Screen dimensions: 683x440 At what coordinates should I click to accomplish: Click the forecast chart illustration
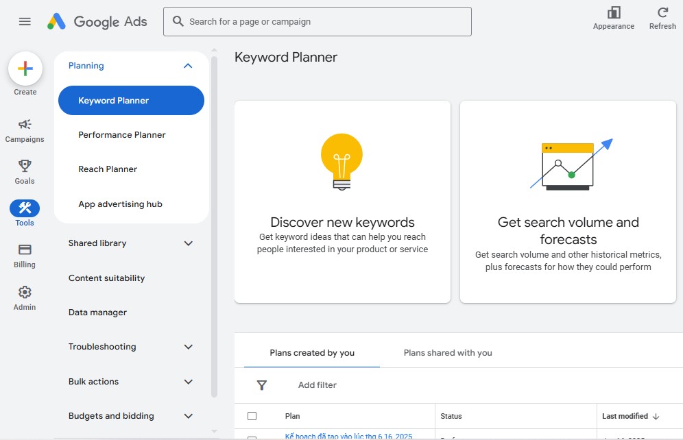(571, 164)
